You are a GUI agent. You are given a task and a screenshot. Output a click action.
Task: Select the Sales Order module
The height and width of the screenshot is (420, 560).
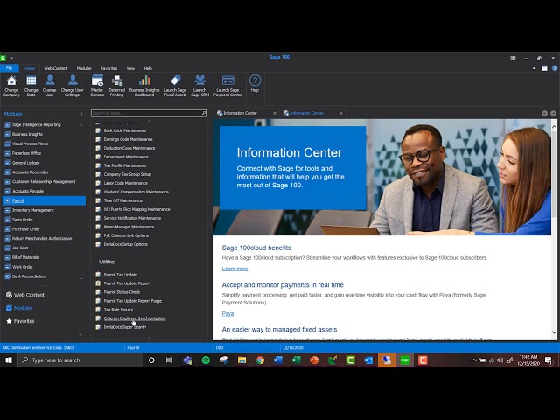click(23, 220)
